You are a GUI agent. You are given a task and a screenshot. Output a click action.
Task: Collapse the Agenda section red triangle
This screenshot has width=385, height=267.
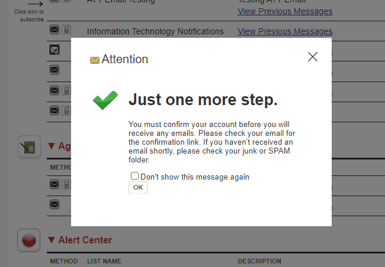[x=52, y=146]
